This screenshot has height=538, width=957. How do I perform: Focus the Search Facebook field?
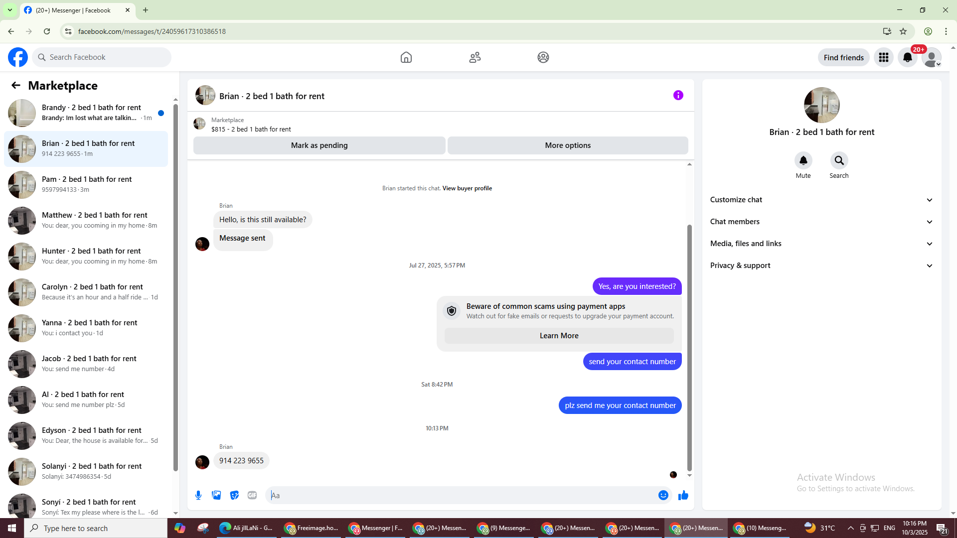102,57
